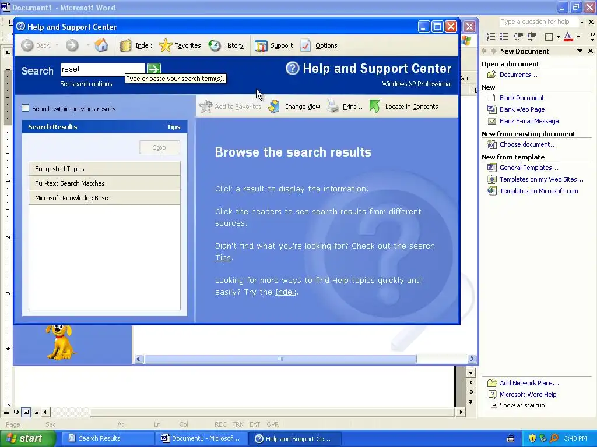
Task: Open Templates on Microsoft.com link
Action: click(539, 191)
